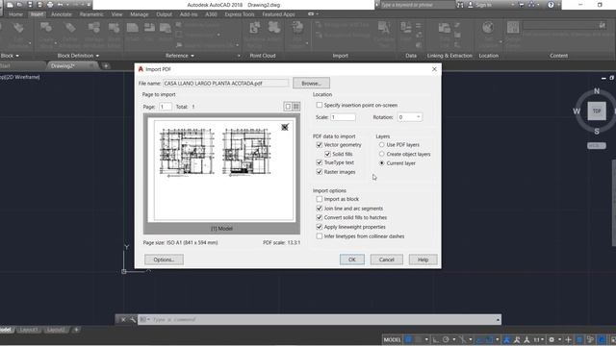616x346 pixels.
Task: Uncheck Convert solid fills to hatches
Action: click(320, 217)
